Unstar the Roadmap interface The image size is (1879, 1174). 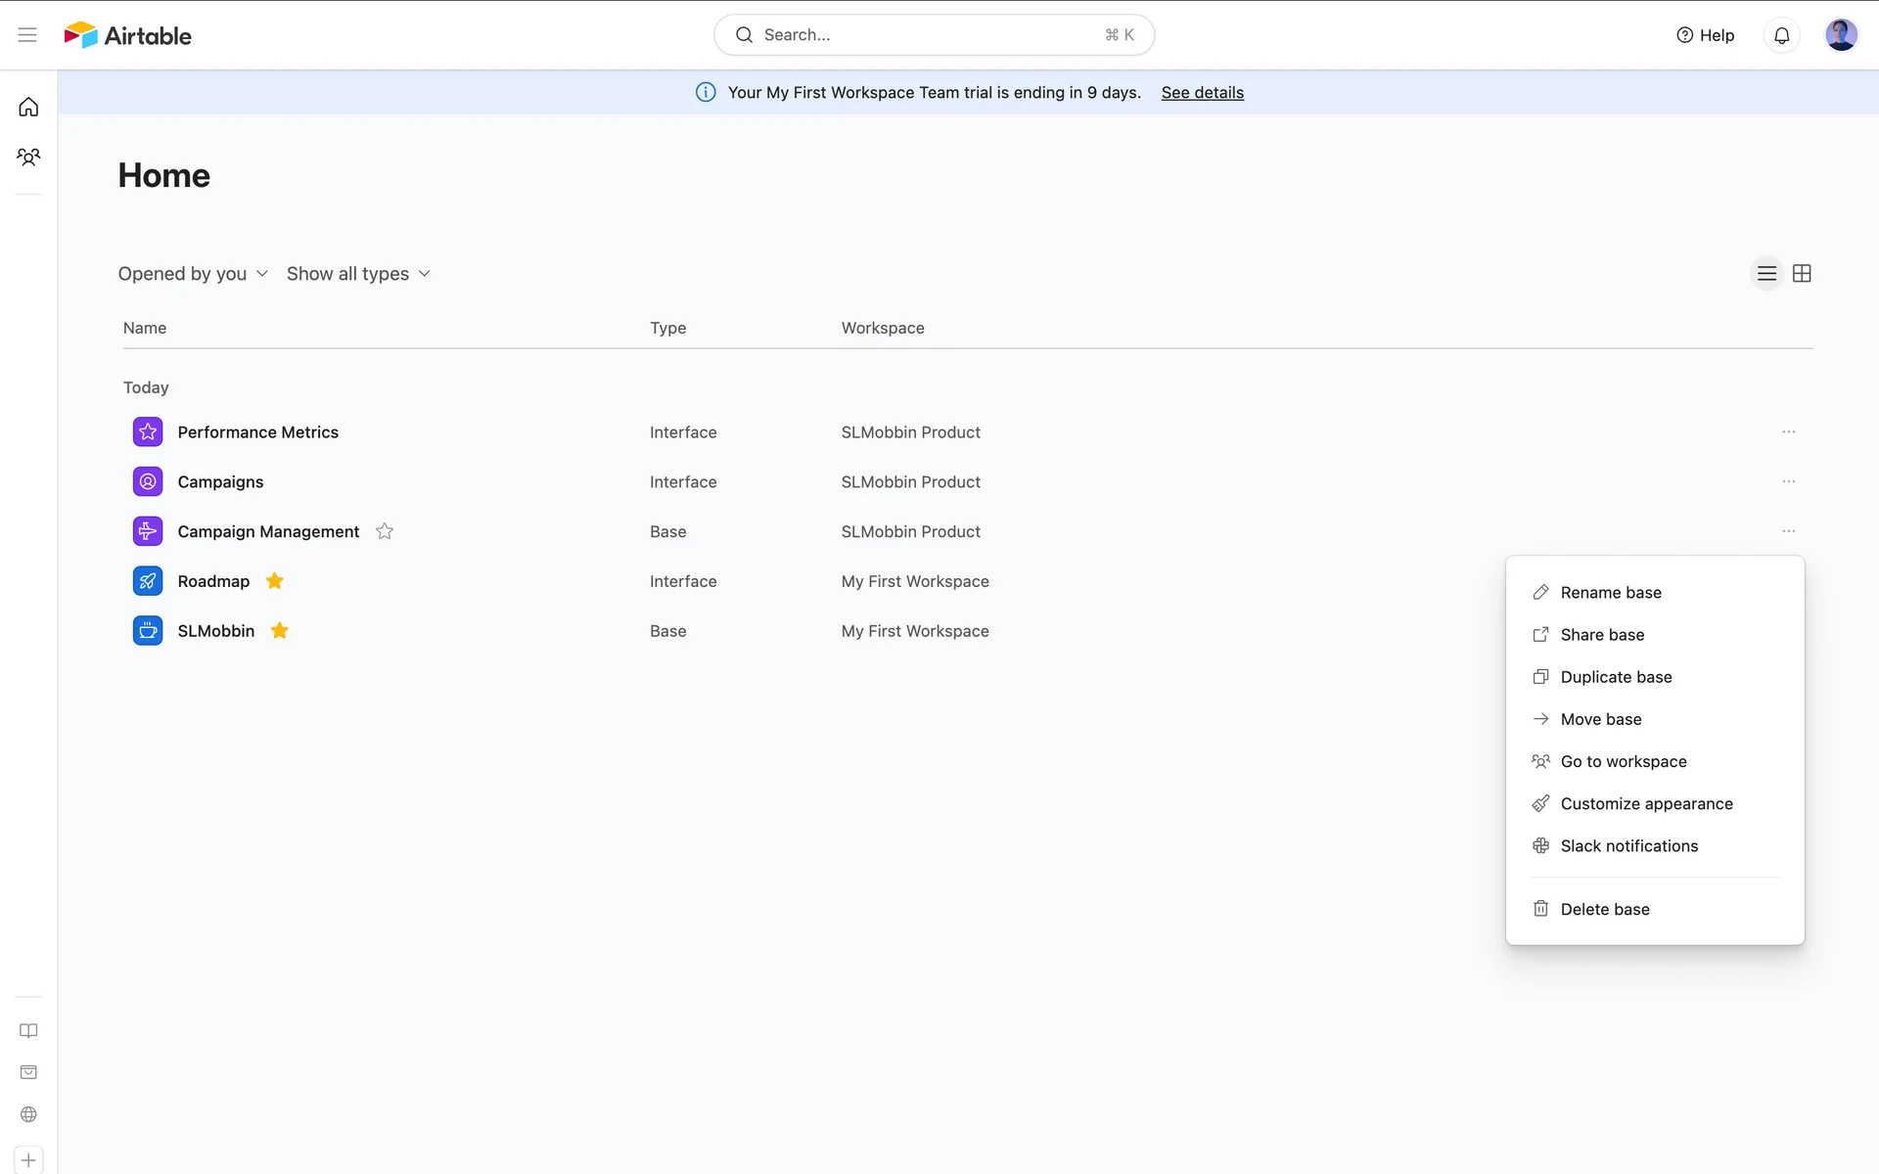(x=275, y=581)
